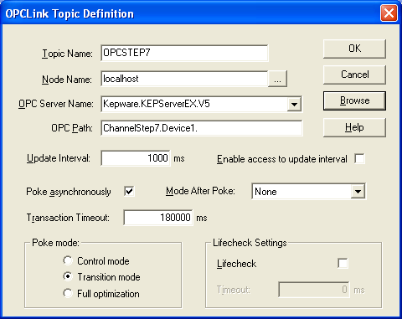Click the OK button
This screenshot has height=319, width=402.
click(354, 49)
